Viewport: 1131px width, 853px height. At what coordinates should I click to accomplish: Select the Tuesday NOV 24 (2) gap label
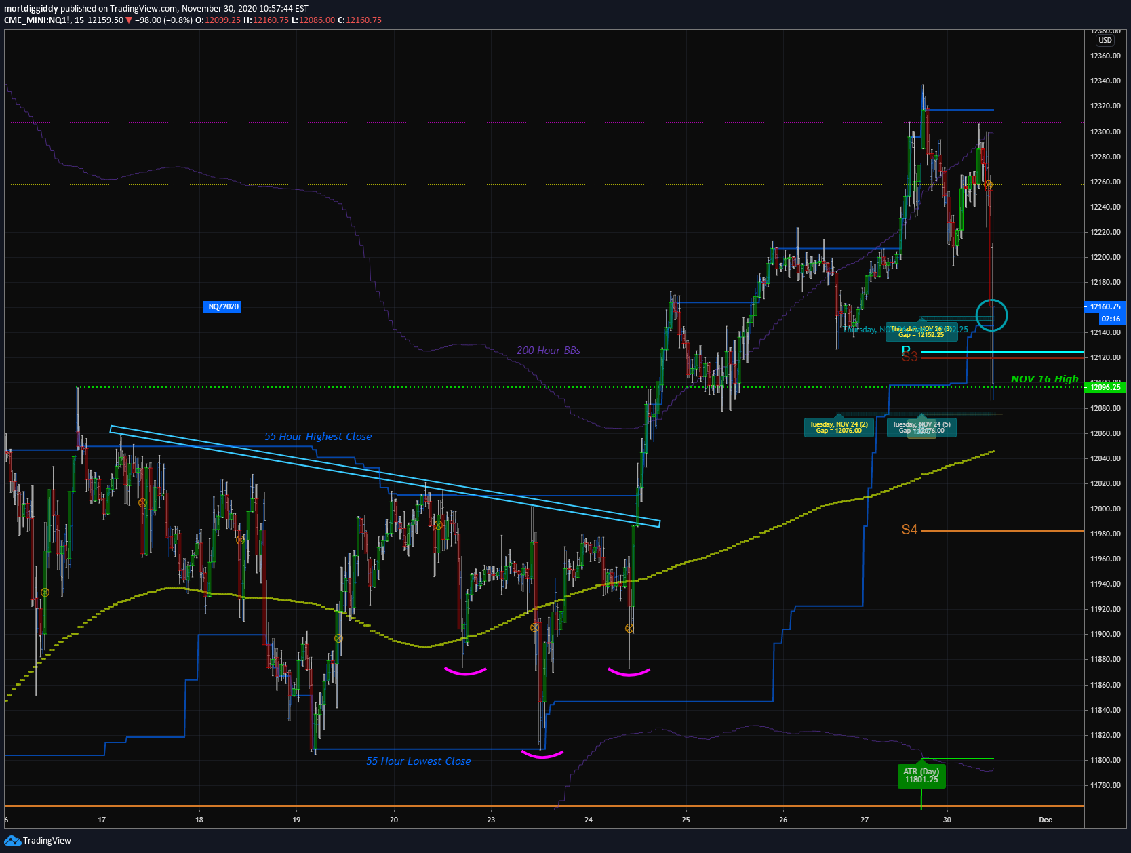[x=839, y=427]
